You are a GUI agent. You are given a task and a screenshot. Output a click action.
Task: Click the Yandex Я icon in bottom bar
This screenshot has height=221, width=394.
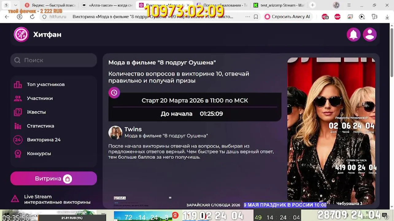click(175, 215)
